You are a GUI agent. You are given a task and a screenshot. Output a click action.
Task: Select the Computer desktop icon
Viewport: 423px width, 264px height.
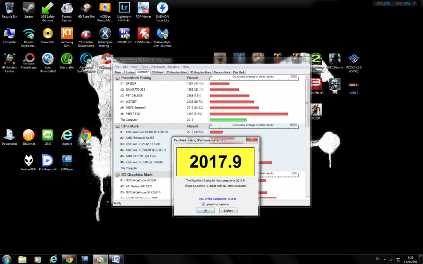pyautogui.click(x=10, y=35)
